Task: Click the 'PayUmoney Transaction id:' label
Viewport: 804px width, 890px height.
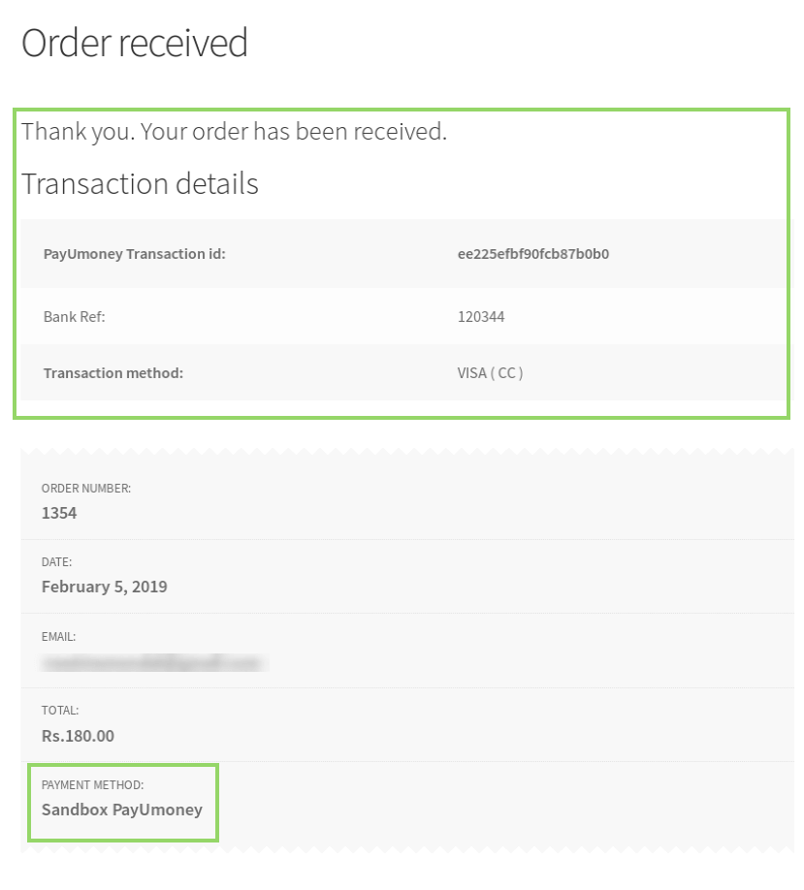Action: (x=135, y=254)
